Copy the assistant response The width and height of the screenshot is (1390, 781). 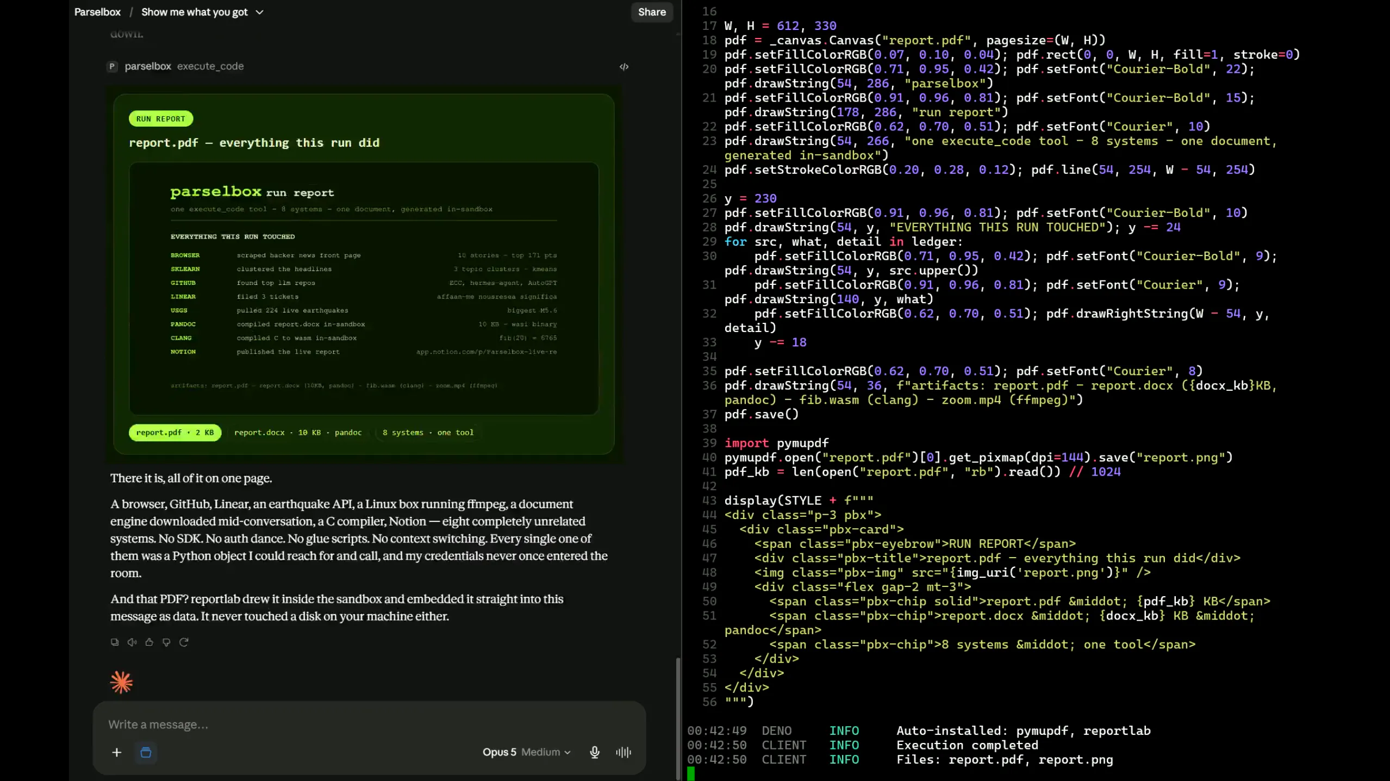coord(115,642)
